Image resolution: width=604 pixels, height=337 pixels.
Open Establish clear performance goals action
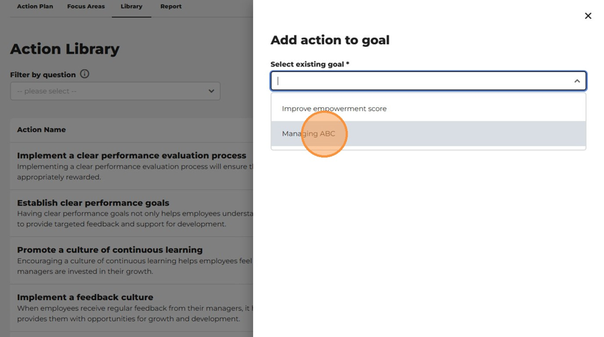coord(93,203)
